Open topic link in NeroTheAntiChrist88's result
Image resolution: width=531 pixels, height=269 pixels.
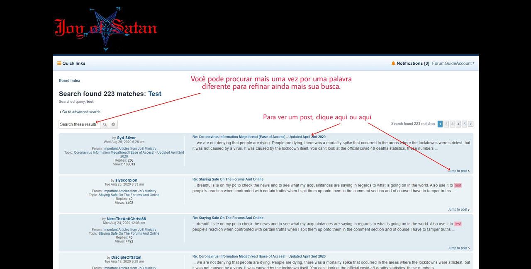coord(129,233)
